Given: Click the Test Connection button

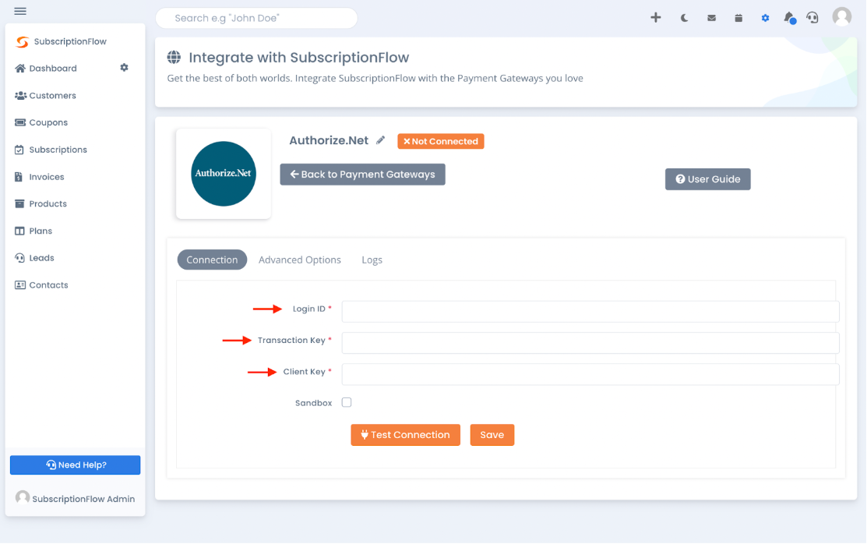Looking at the screenshot, I should (405, 435).
